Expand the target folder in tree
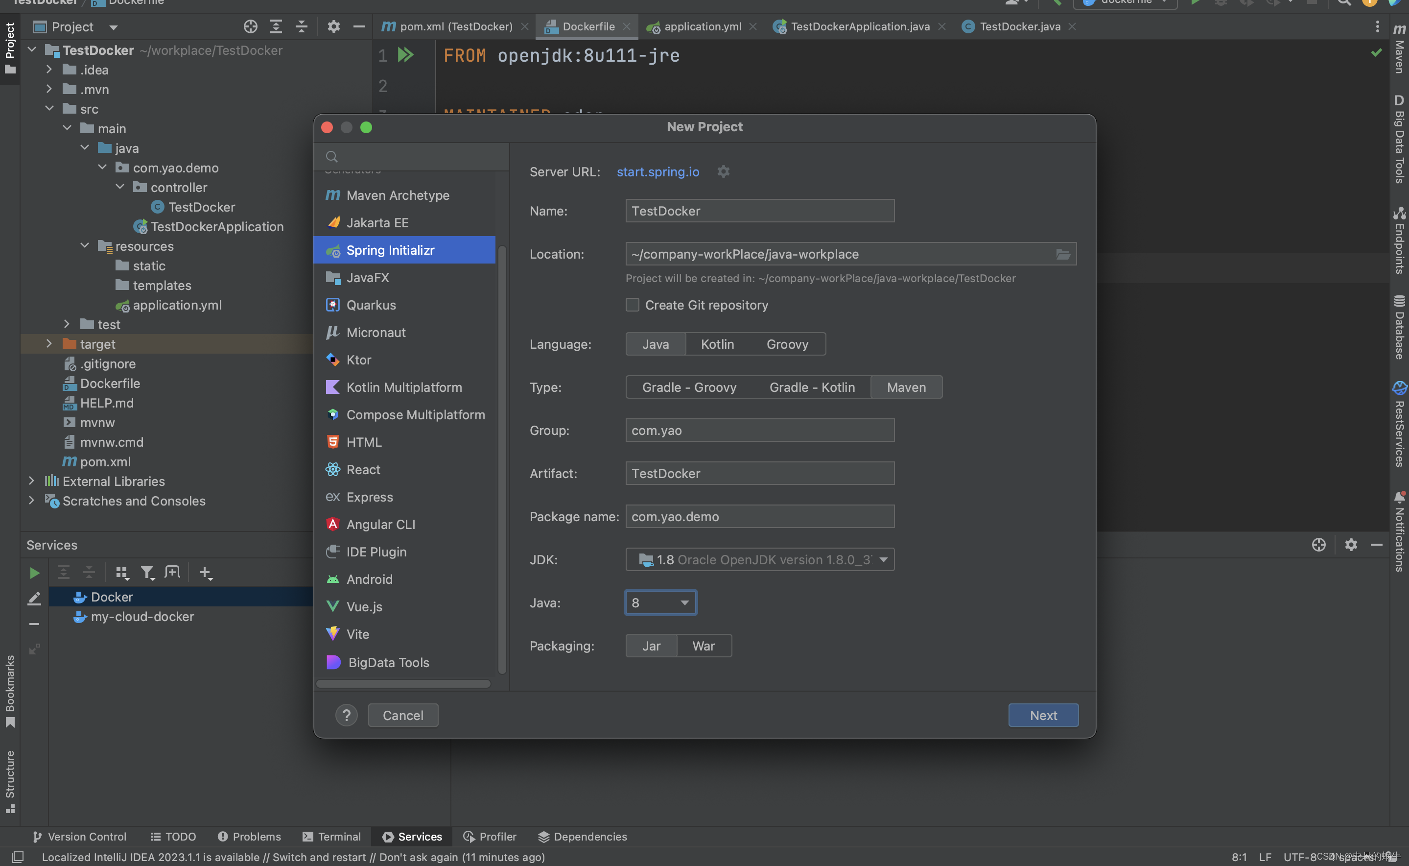 (49, 344)
